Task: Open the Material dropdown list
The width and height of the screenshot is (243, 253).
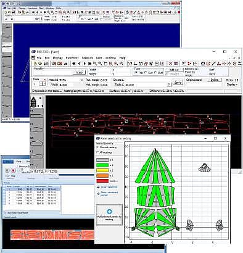Action: point(81,80)
